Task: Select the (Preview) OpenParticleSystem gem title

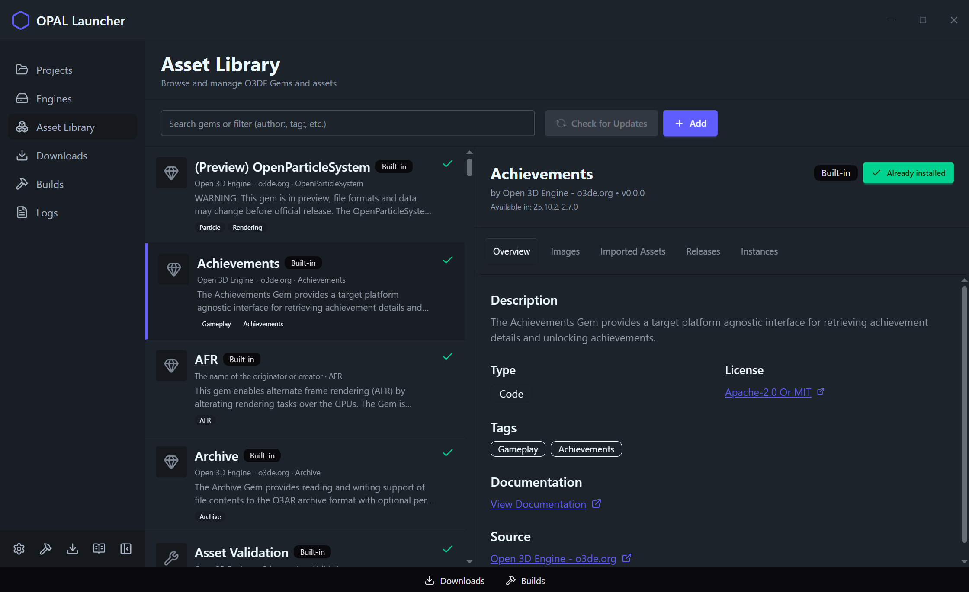Action: pos(282,167)
